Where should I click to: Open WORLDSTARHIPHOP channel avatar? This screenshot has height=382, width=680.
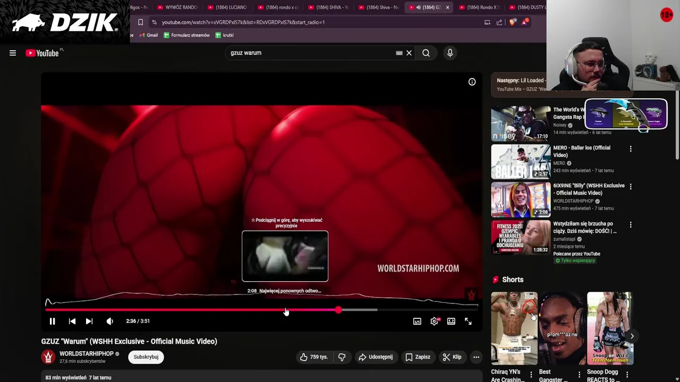pos(48,357)
